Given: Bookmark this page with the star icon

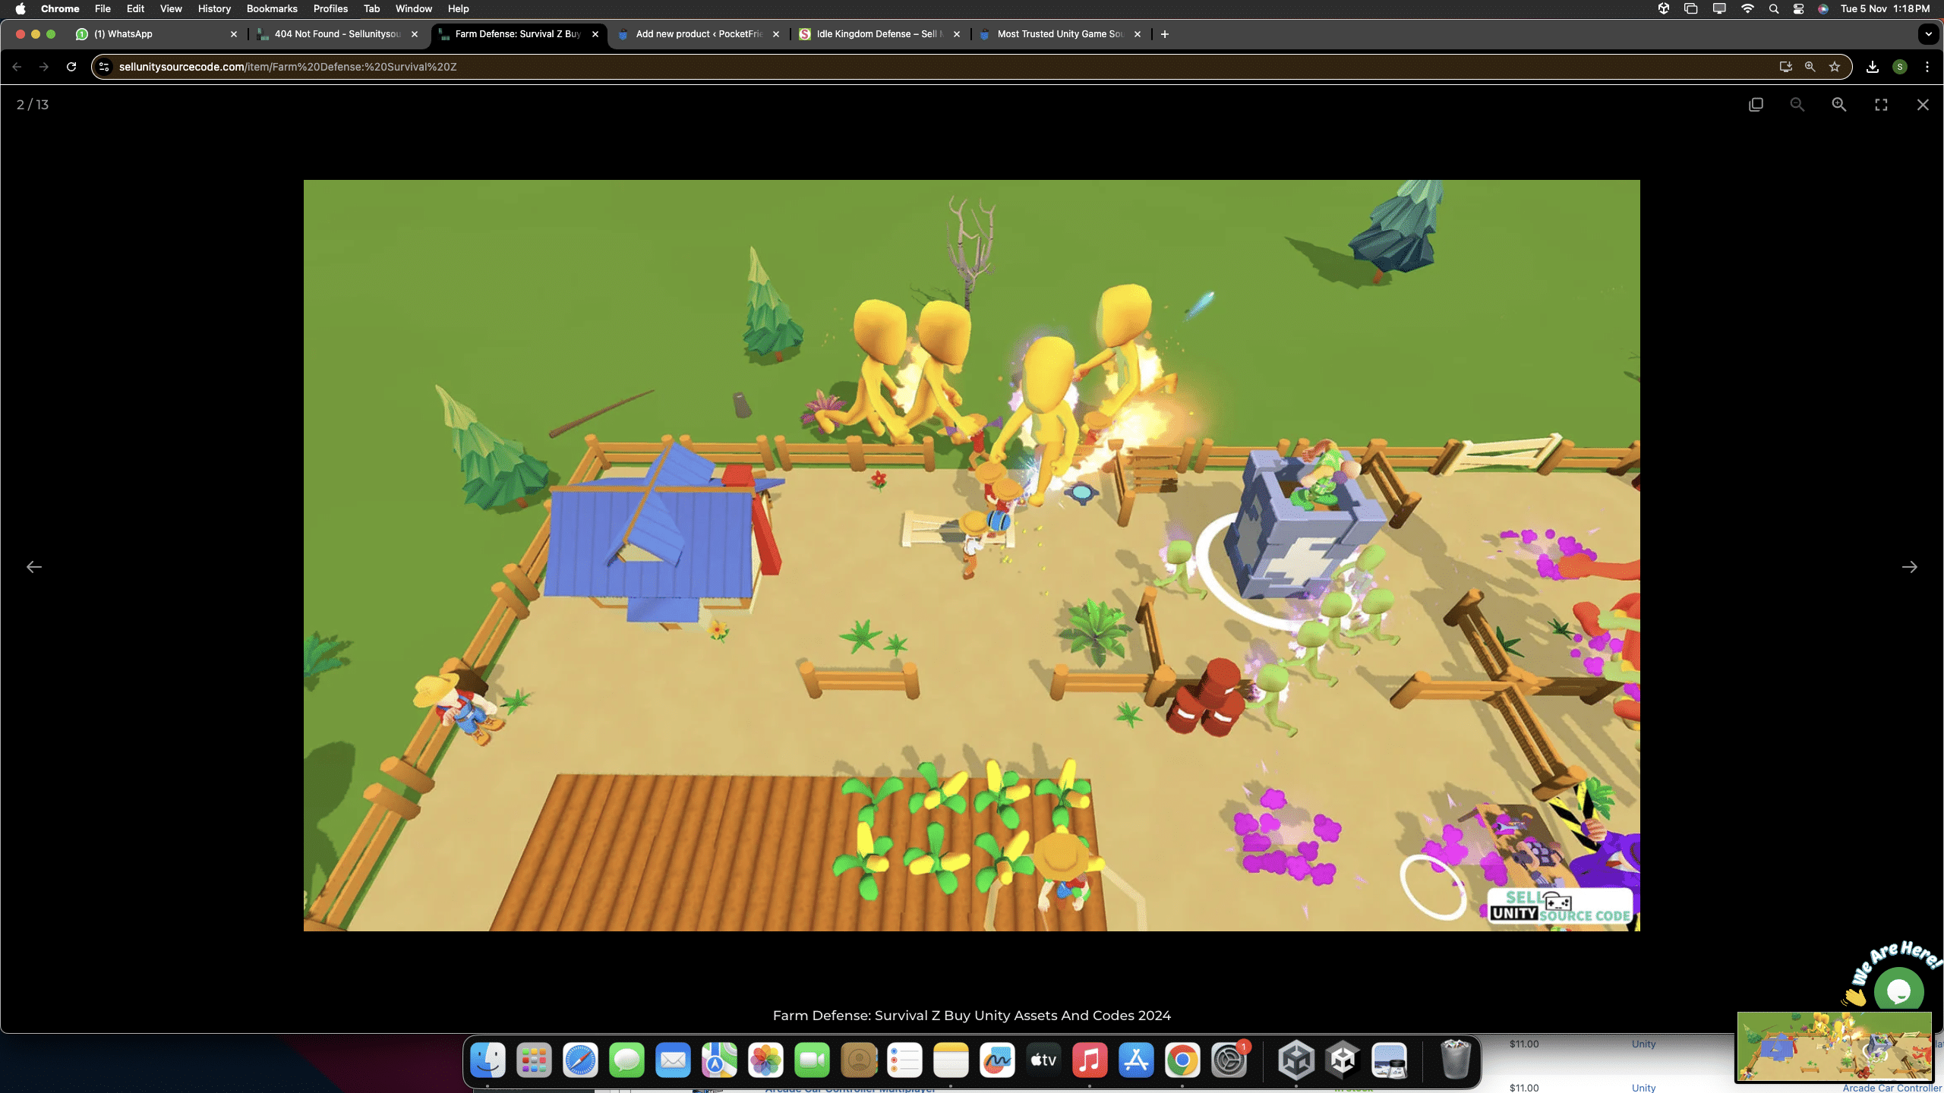Looking at the screenshot, I should (x=1835, y=67).
